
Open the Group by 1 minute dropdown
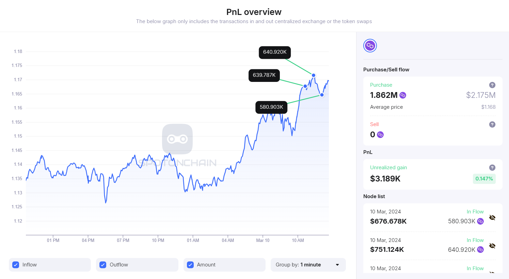pyautogui.click(x=308, y=265)
